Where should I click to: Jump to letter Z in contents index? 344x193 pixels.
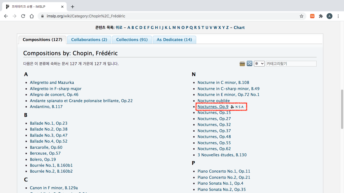pyautogui.click(x=227, y=28)
